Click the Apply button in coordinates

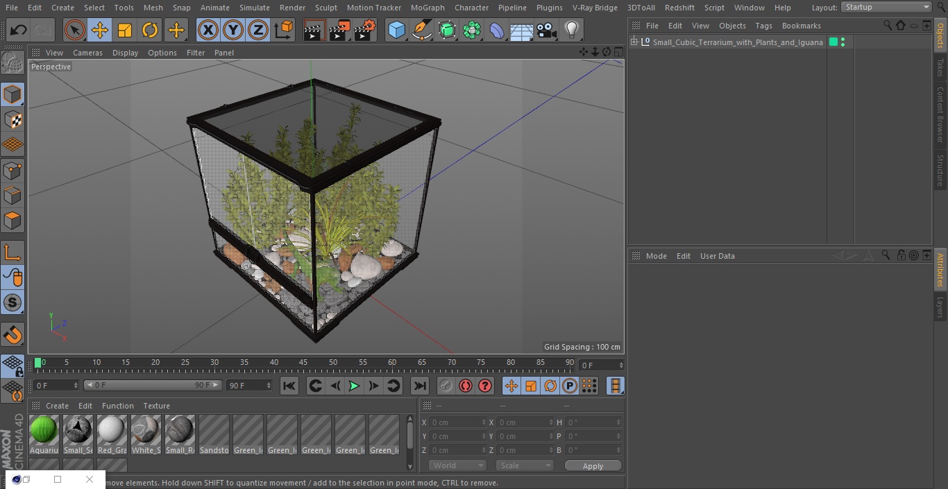(593, 465)
